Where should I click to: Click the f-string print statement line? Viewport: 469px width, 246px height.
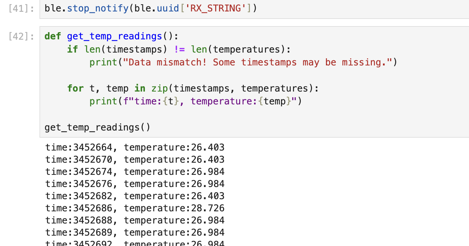click(196, 102)
